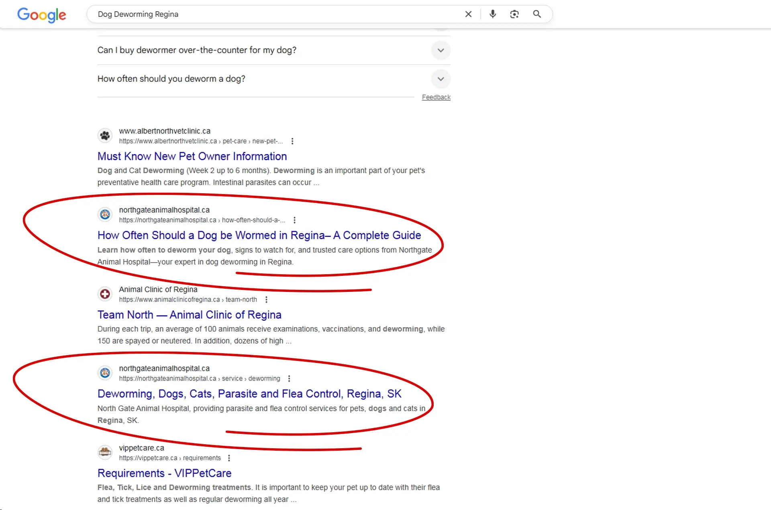
Task: Click the Animal Clinic of Regina favicon
Action: point(105,294)
